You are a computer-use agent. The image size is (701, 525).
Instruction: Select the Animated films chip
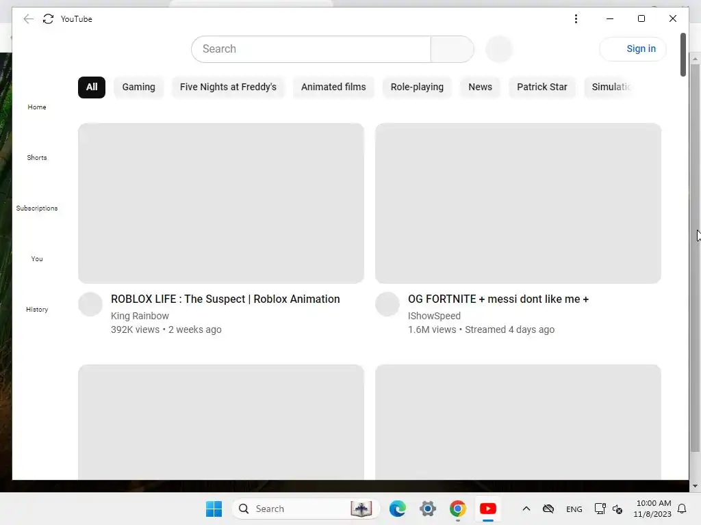[x=333, y=87]
